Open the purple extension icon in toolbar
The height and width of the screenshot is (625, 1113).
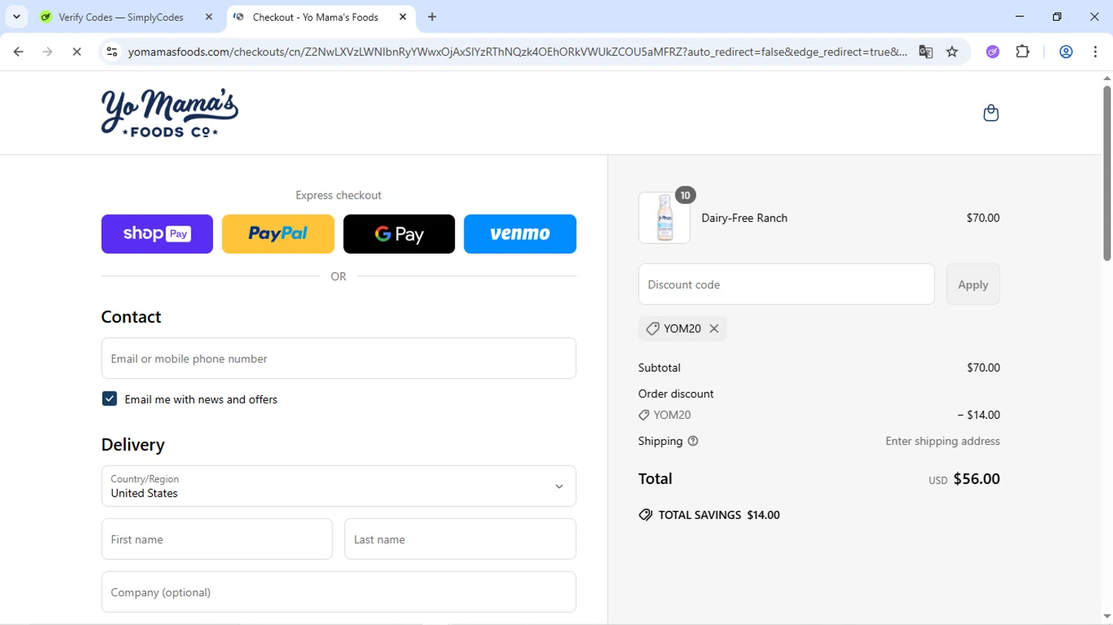pos(993,52)
